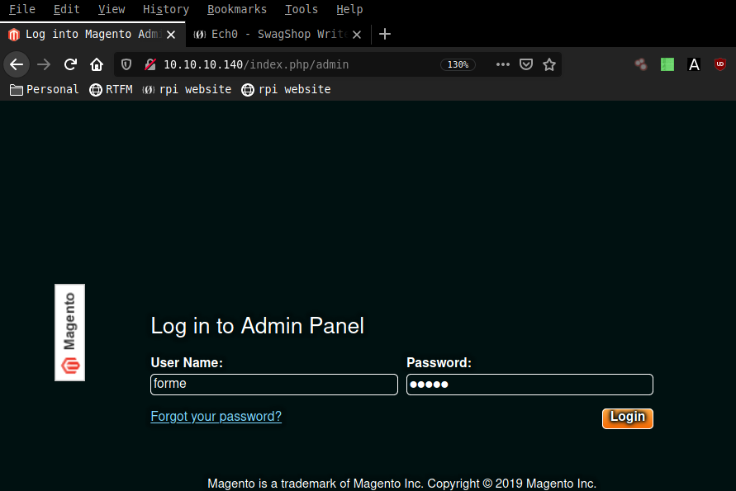Close the Log into Magento Admin tab

pyautogui.click(x=171, y=34)
